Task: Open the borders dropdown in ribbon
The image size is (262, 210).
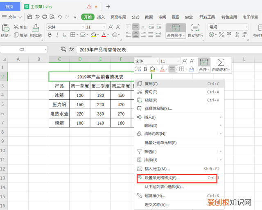Action: click(x=77, y=35)
